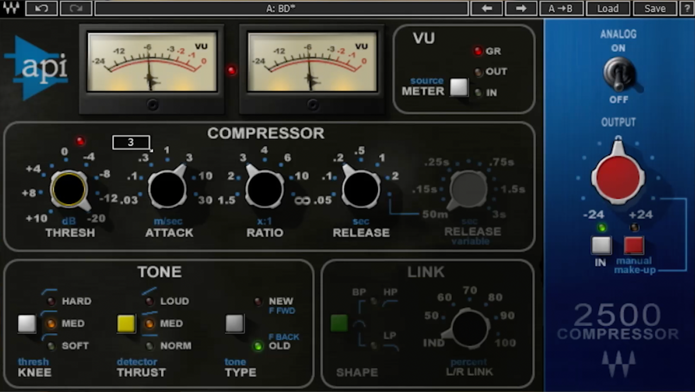The image size is (695, 392).
Task: Select the NORM thrust indicator
Action: click(x=150, y=346)
